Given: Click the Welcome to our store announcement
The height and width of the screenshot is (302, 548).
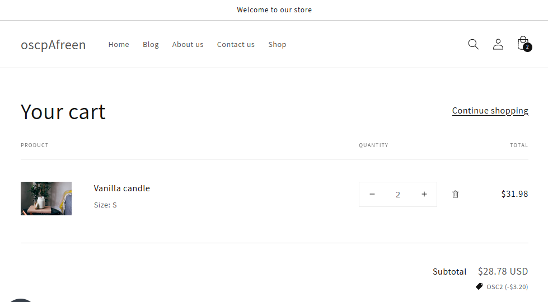Looking at the screenshot, I should 274,10.
